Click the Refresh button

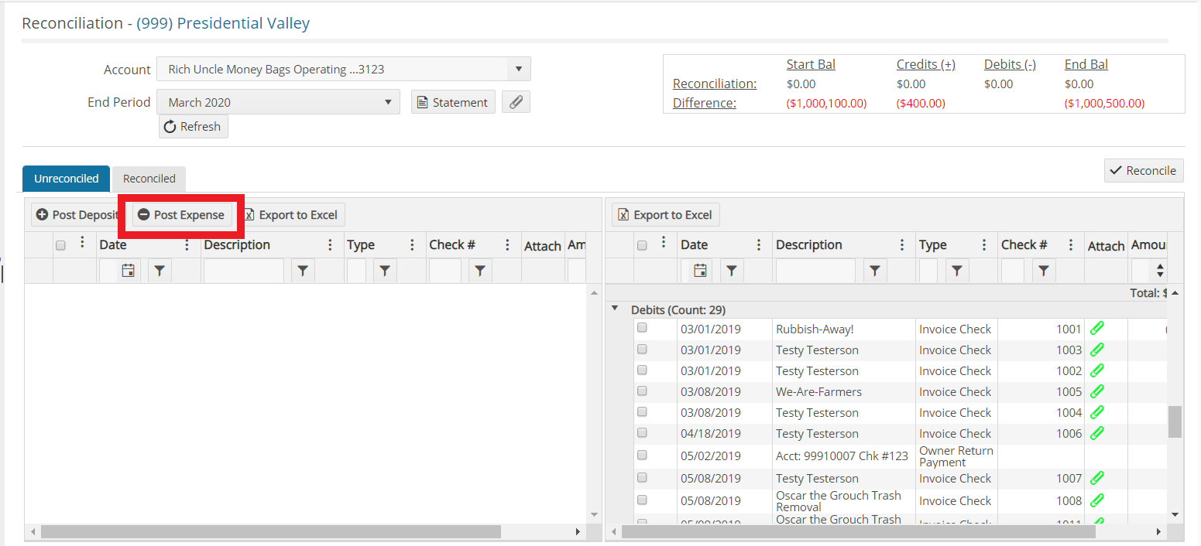(194, 126)
